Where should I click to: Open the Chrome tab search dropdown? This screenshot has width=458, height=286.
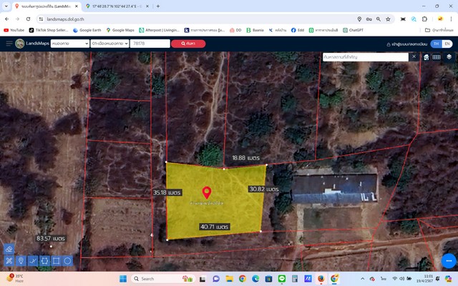6,6
